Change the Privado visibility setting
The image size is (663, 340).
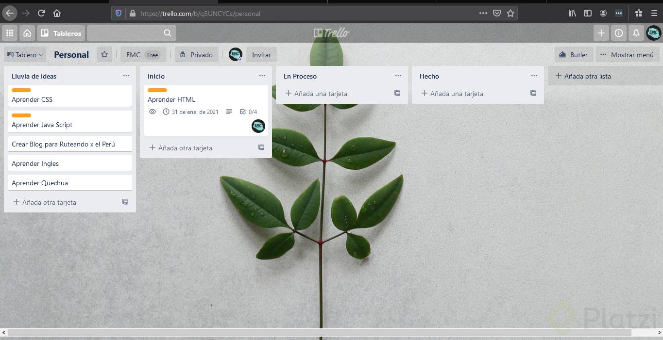pos(196,55)
